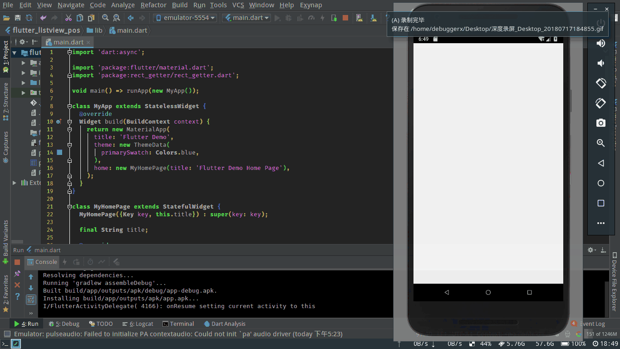Open the Logcat tool window

click(138, 324)
